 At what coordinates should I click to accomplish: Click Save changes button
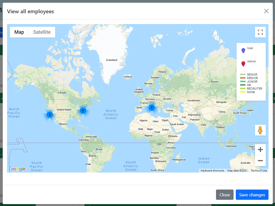click(252, 195)
